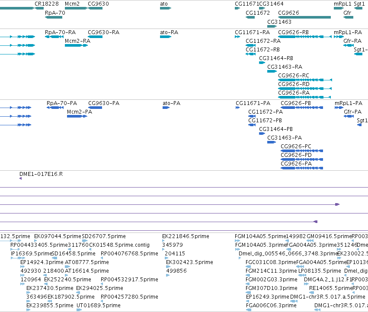Click the CG11671-RA transcript label
Viewport: 368px width, 312px height.
click(252, 32)
